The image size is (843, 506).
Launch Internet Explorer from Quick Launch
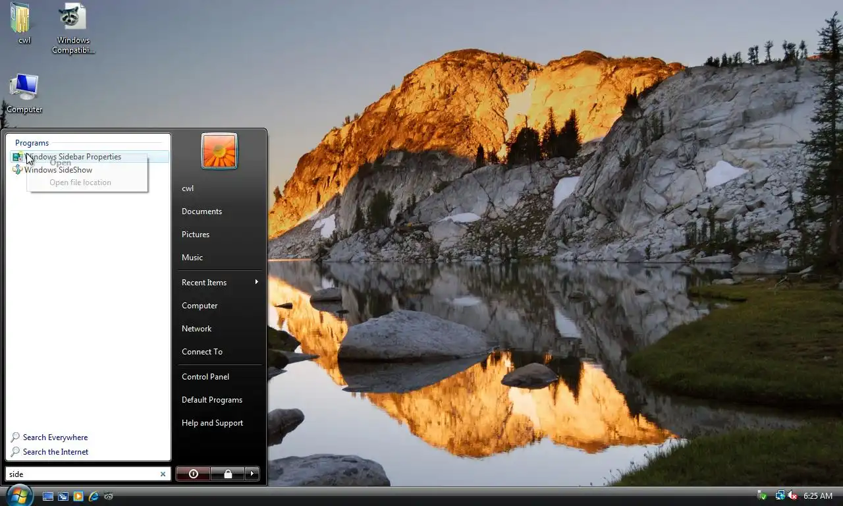[94, 496]
